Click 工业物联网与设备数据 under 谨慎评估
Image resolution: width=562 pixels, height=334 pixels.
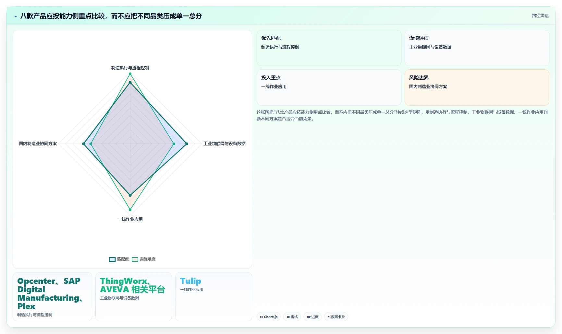pos(430,47)
